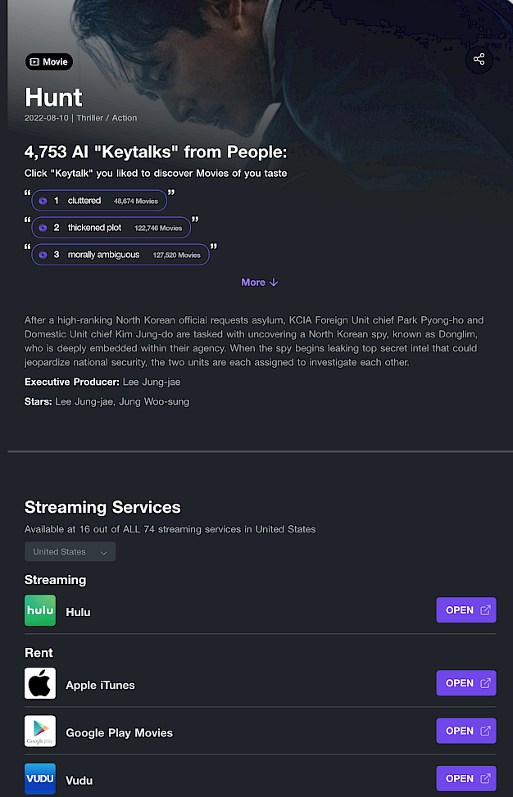Viewport: 513px width, 797px height.
Task: Click the Apple iTunes logo icon
Action: point(40,684)
